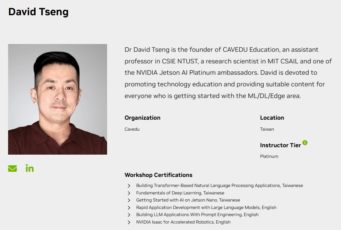
Task: Click David Tseng's profile photo
Action: (x=58, y=99)
